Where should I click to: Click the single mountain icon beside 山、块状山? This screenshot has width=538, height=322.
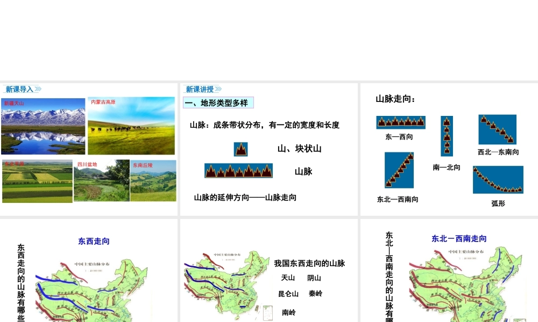[x=240, y=150]
